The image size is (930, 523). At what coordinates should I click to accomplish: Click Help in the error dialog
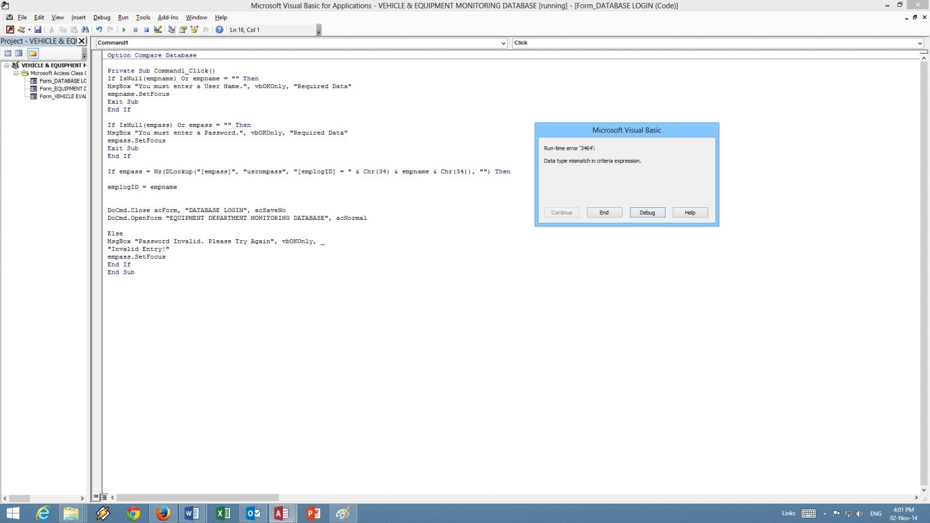point(690,213)
